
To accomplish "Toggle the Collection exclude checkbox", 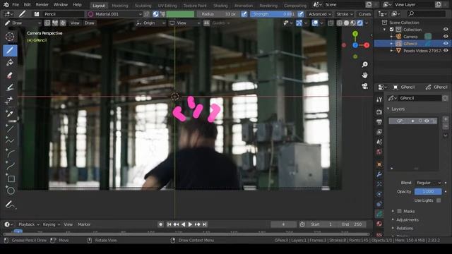I will [391, 30].
